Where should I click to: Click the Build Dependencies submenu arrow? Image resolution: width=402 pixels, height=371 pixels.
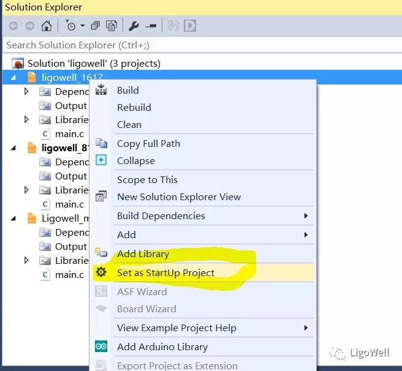click(x=306, y=215)
